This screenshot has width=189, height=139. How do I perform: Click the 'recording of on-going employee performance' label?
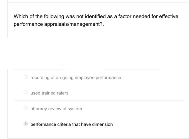click(x=76, y=78)
